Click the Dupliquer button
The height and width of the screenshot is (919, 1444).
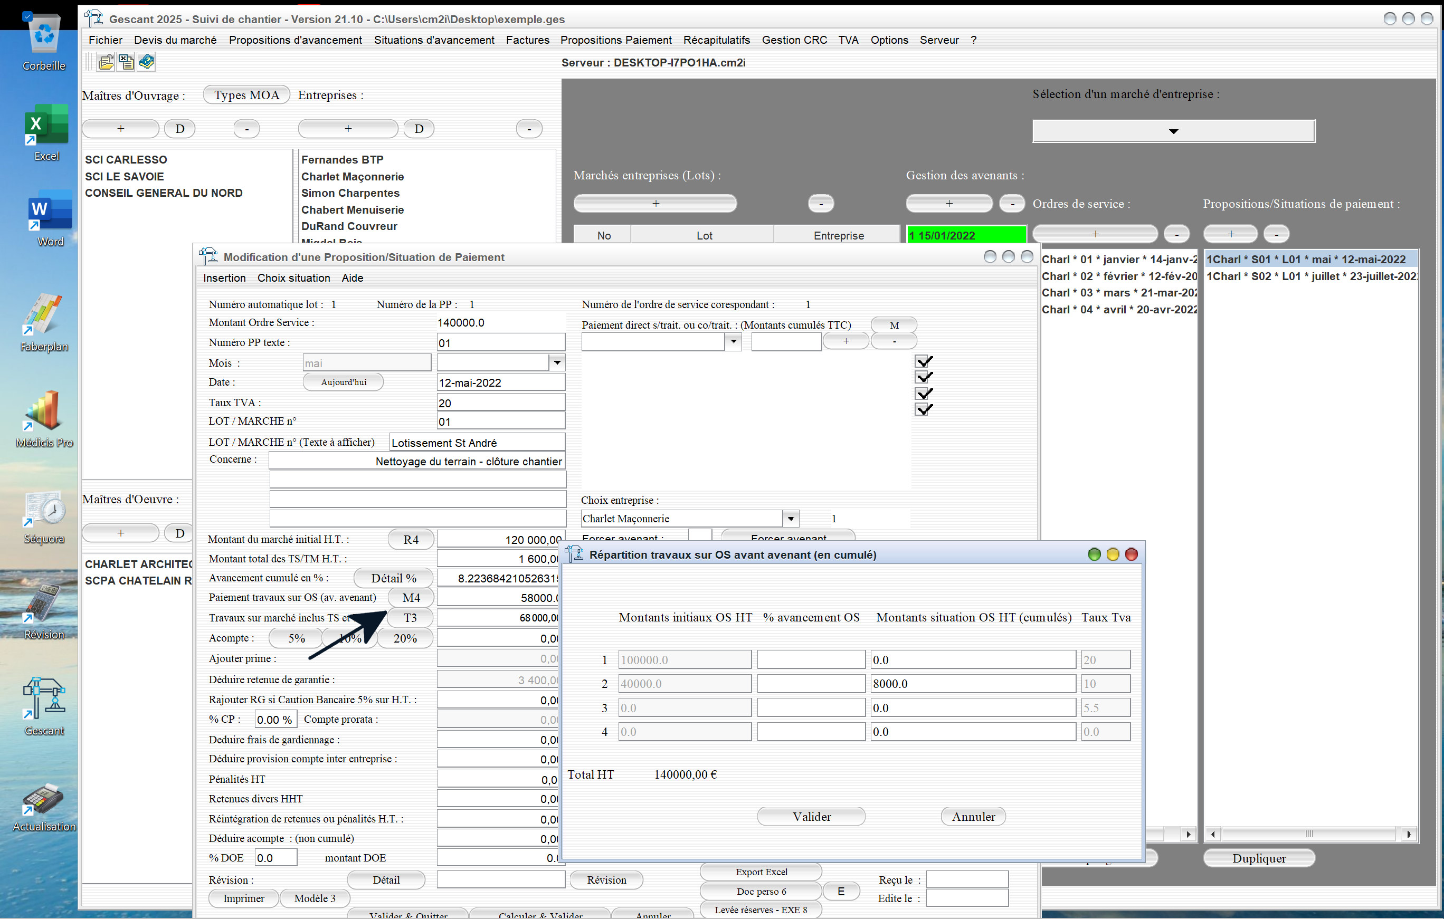point(1259,858)
